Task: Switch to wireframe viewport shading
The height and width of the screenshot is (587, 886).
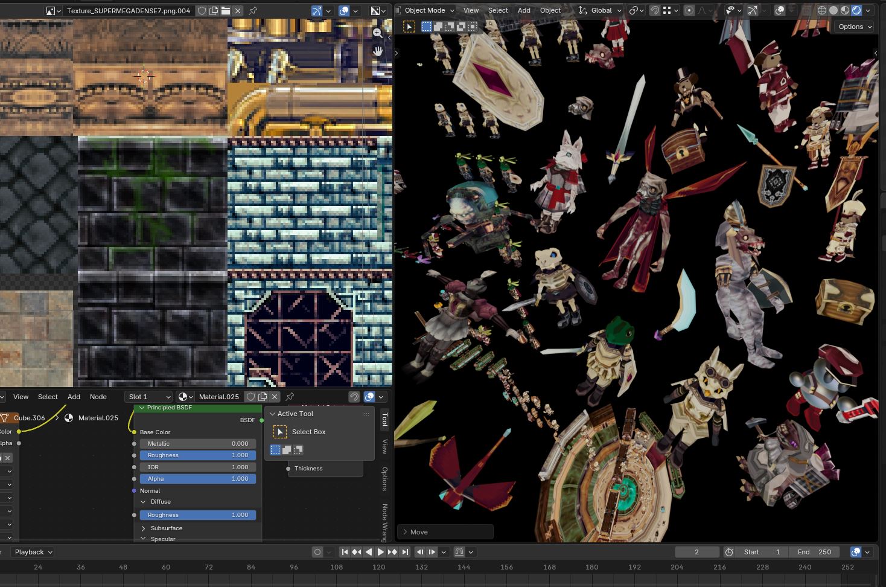Action: point(822,10)
